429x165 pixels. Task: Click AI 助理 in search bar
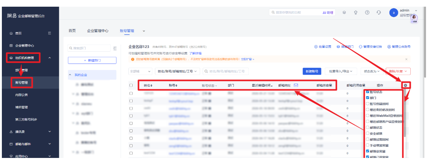pos(328,13)
